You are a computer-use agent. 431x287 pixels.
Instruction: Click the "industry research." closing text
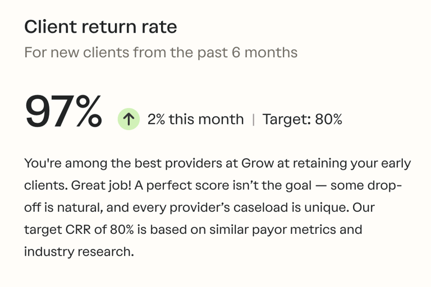click(x=79, y=252)
